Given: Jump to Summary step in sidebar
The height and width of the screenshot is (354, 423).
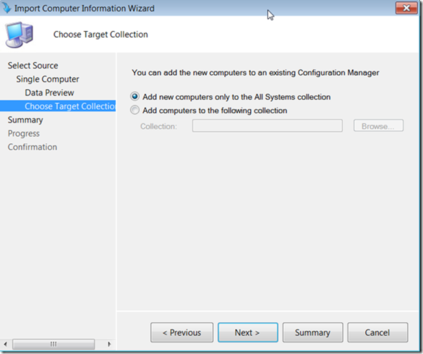Looking at the screenshot, I should (25, 120).
